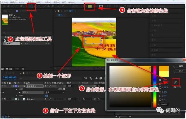Select the Brush tool in toolbar
Image resolution: width=186 pixels, height=119 pixels.
[x=45, y=6]
